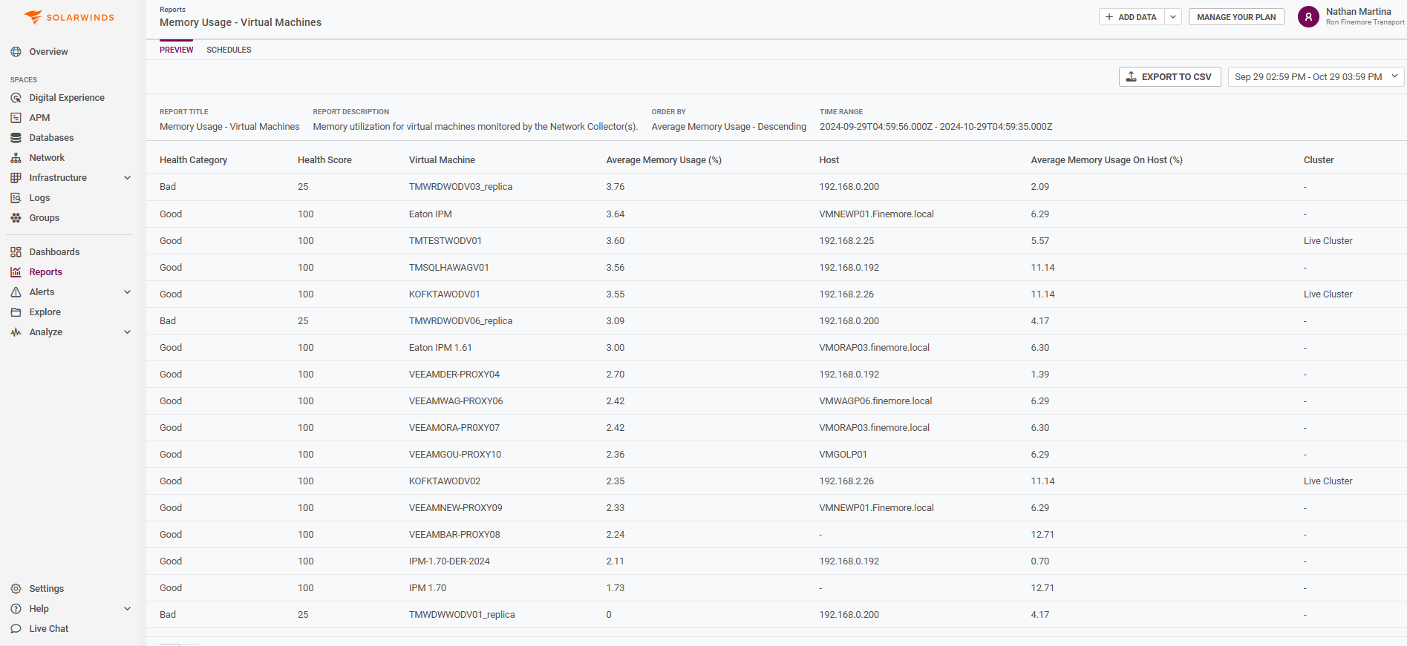Click host VMNEWP01.Finemore.local in Eaton IPM row
Image resolution: width=1407 pixels, height=646 pixels.
coord(876,214)
